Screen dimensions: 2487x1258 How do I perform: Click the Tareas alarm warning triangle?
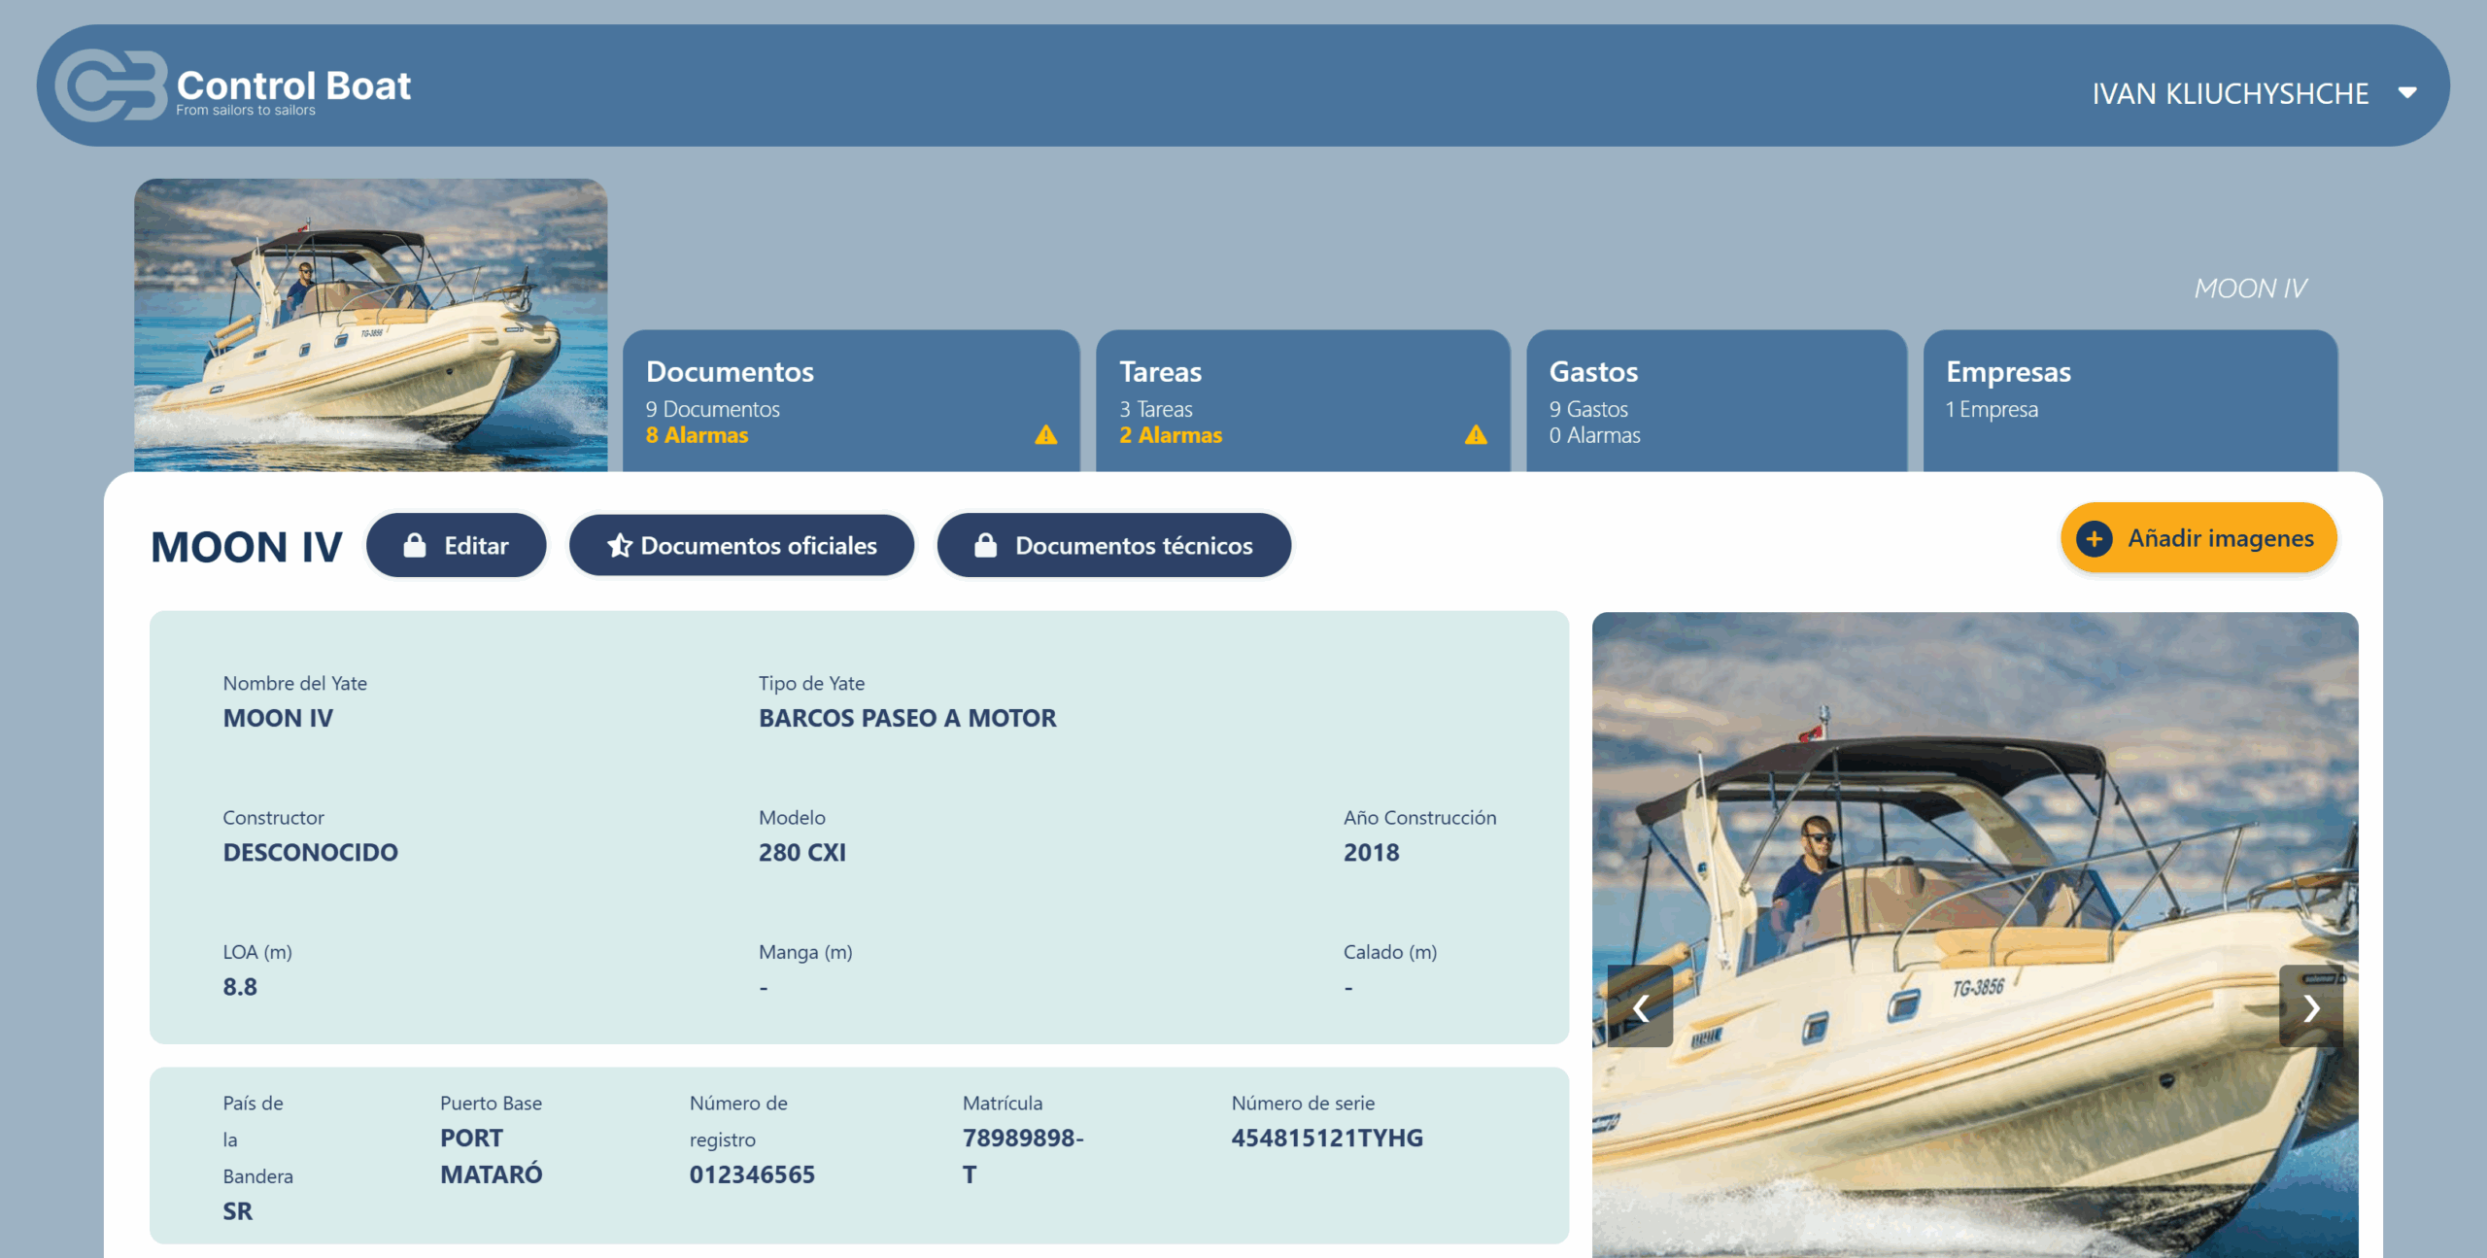pyautogui.click(x=1476, y=435)
